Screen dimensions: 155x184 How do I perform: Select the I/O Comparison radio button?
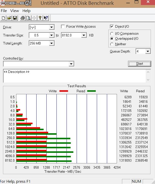[112, 34]
